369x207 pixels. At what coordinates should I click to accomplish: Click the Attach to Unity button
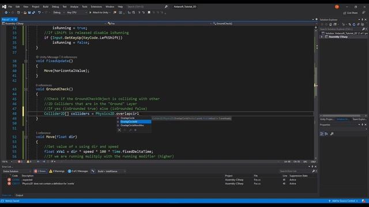click(100, 13)
